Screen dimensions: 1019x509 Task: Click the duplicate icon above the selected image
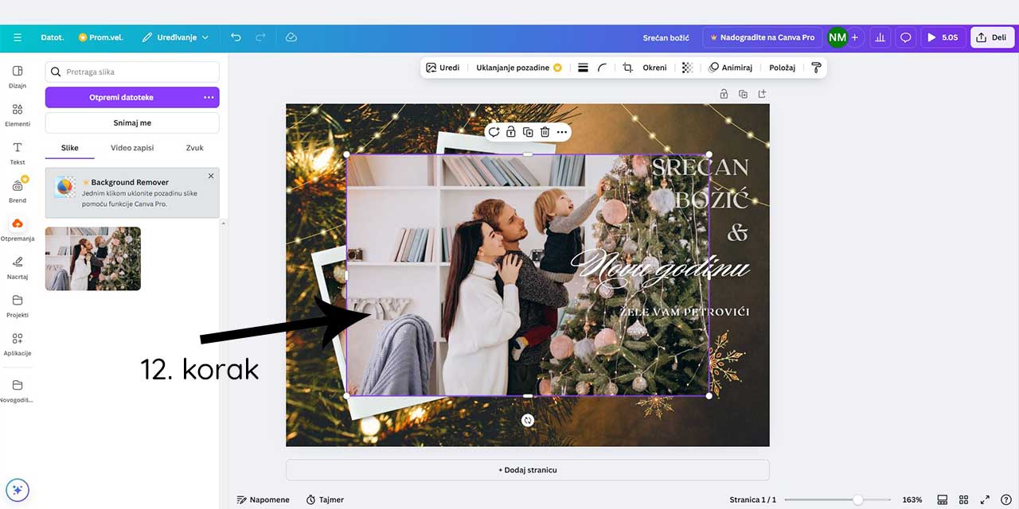click(528, 131)
